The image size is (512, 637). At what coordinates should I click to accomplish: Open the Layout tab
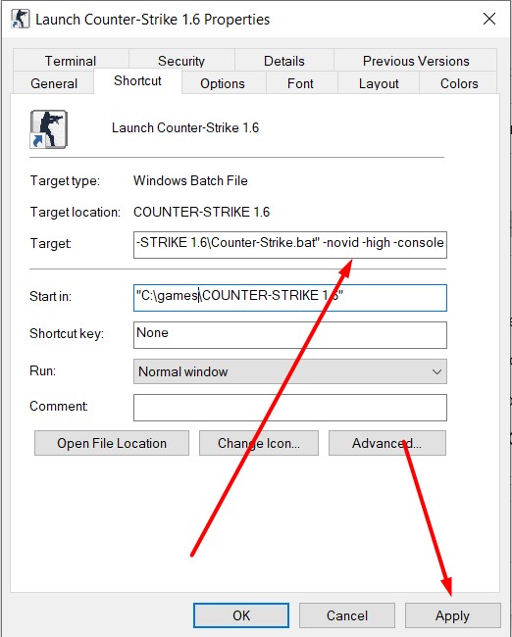pos(379,83)
